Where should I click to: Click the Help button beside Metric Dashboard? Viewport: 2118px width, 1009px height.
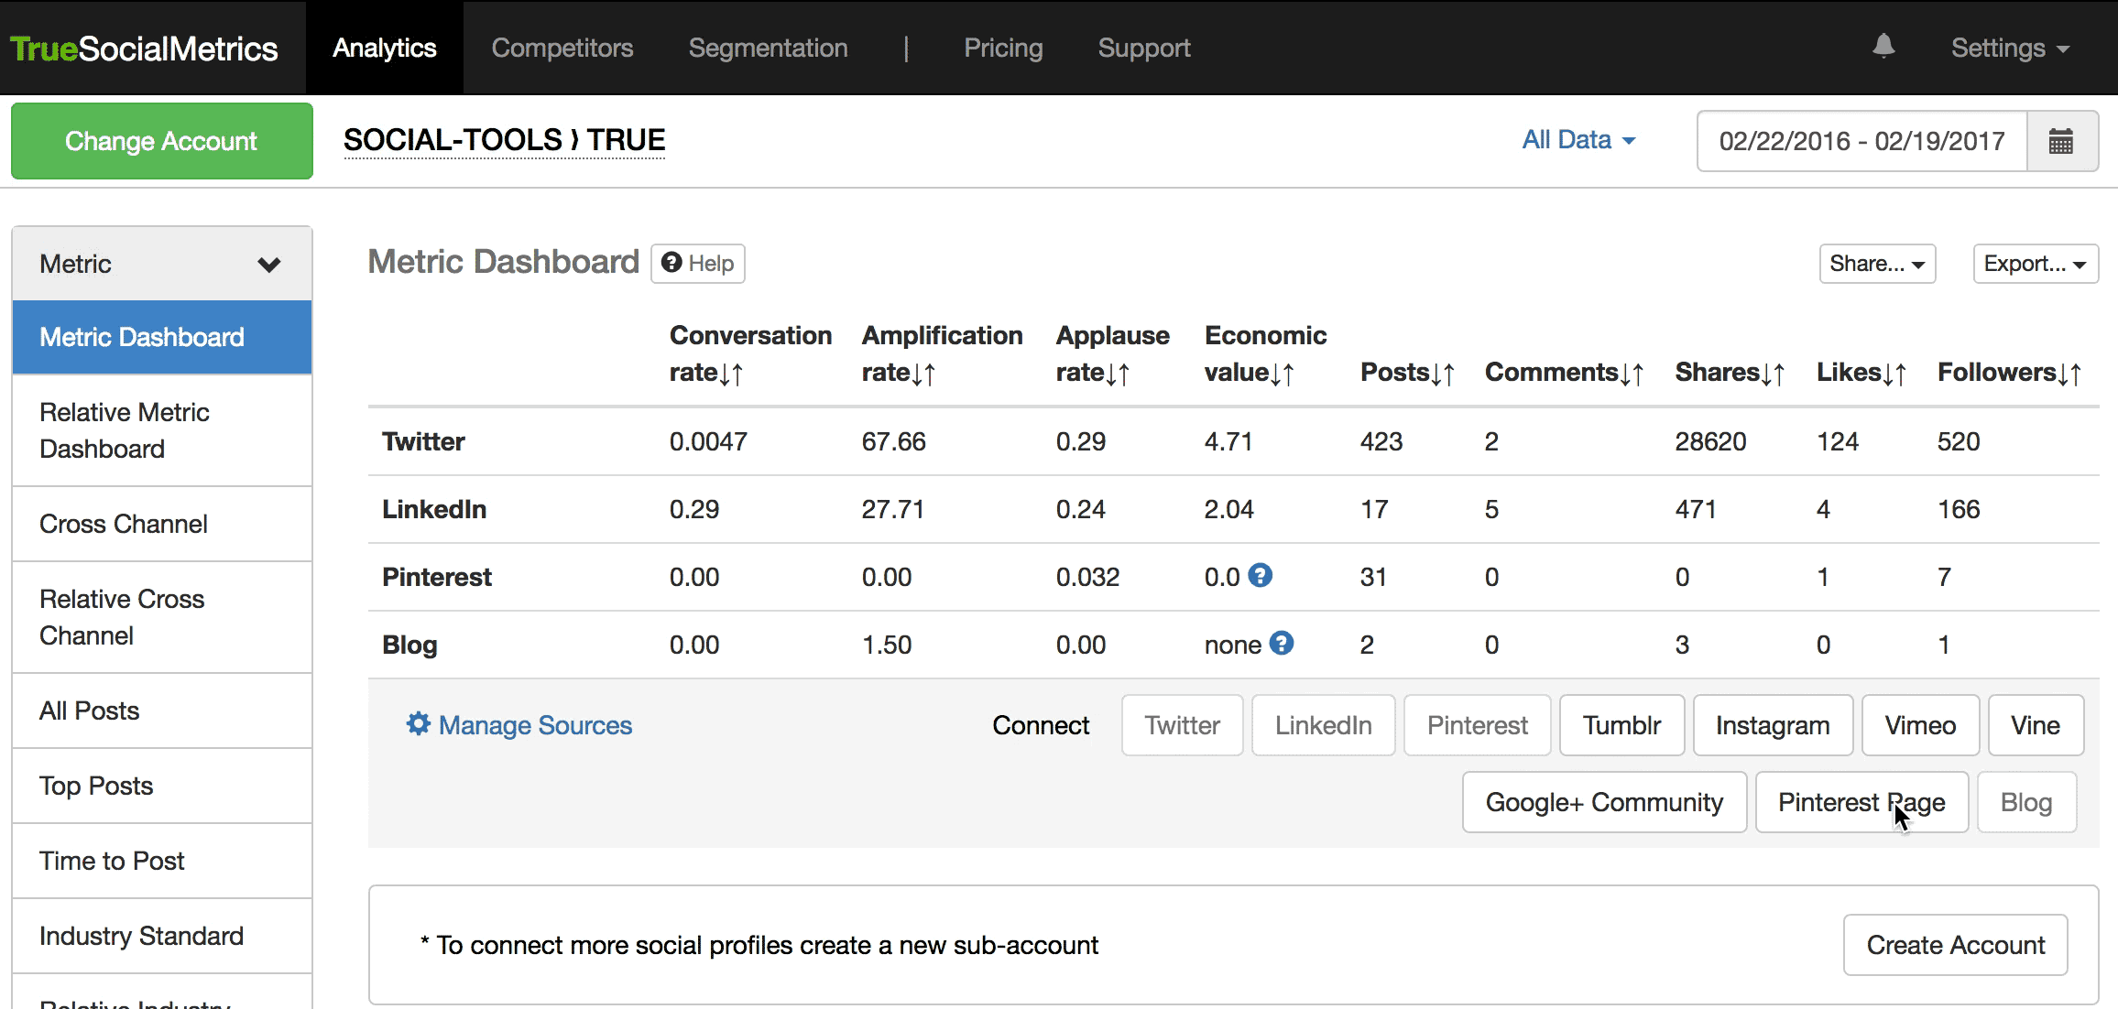point(698,264)
